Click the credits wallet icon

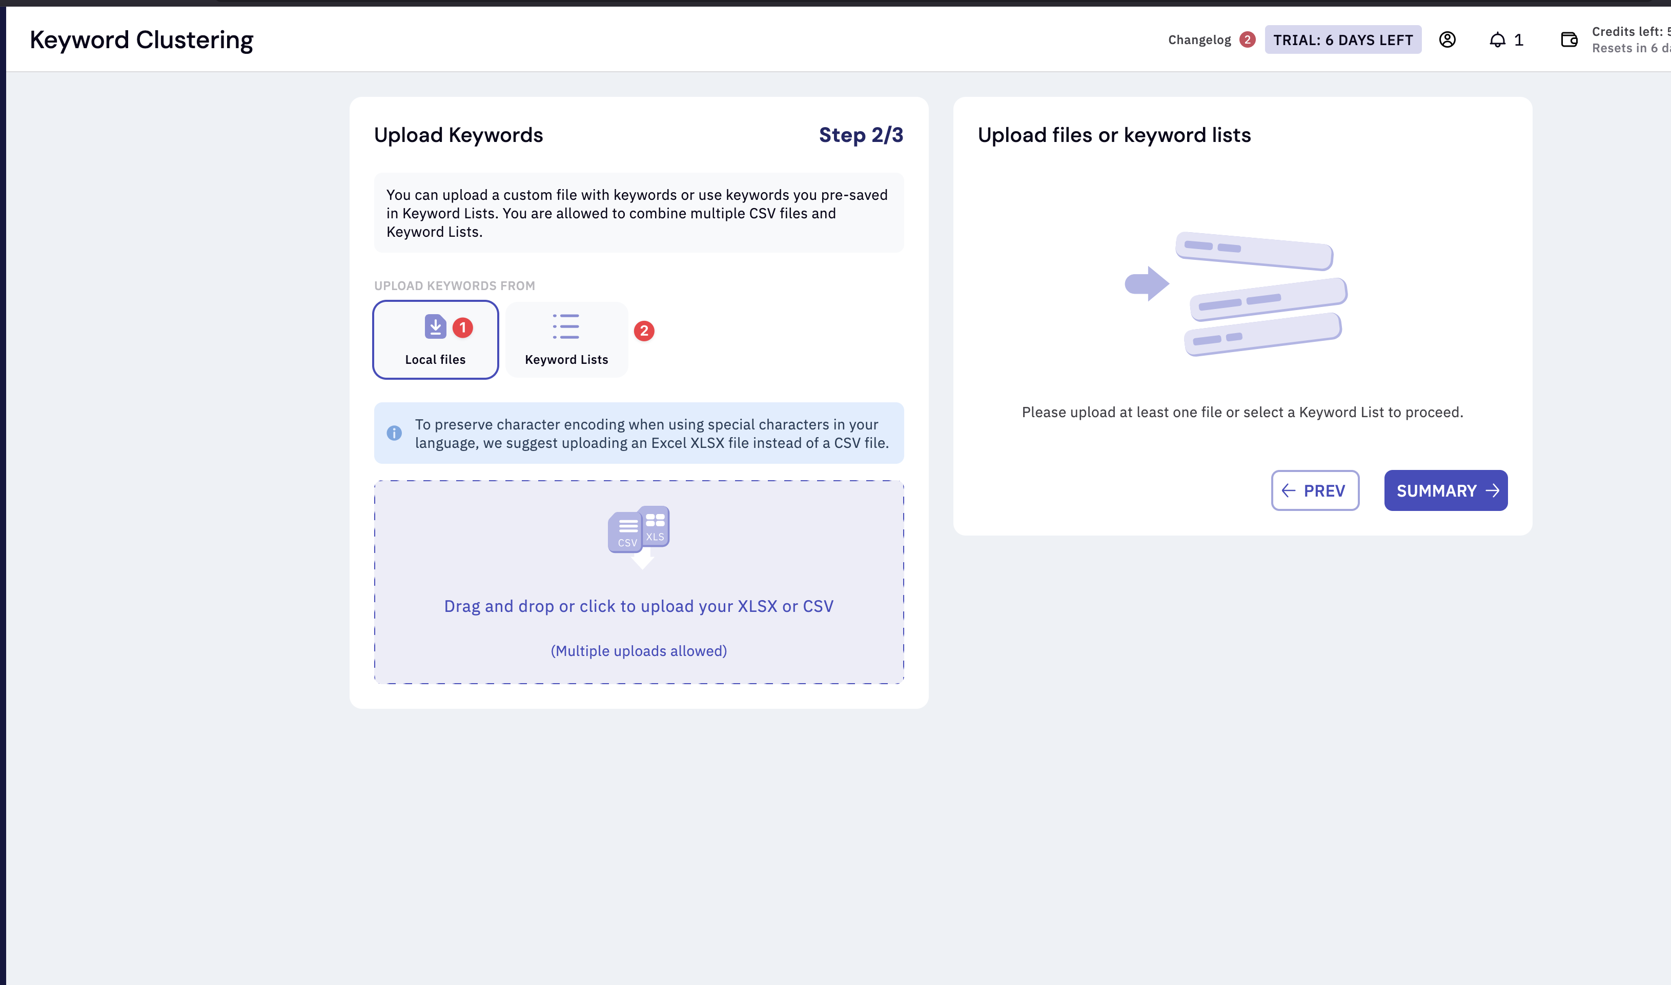tap(1569, 40)
